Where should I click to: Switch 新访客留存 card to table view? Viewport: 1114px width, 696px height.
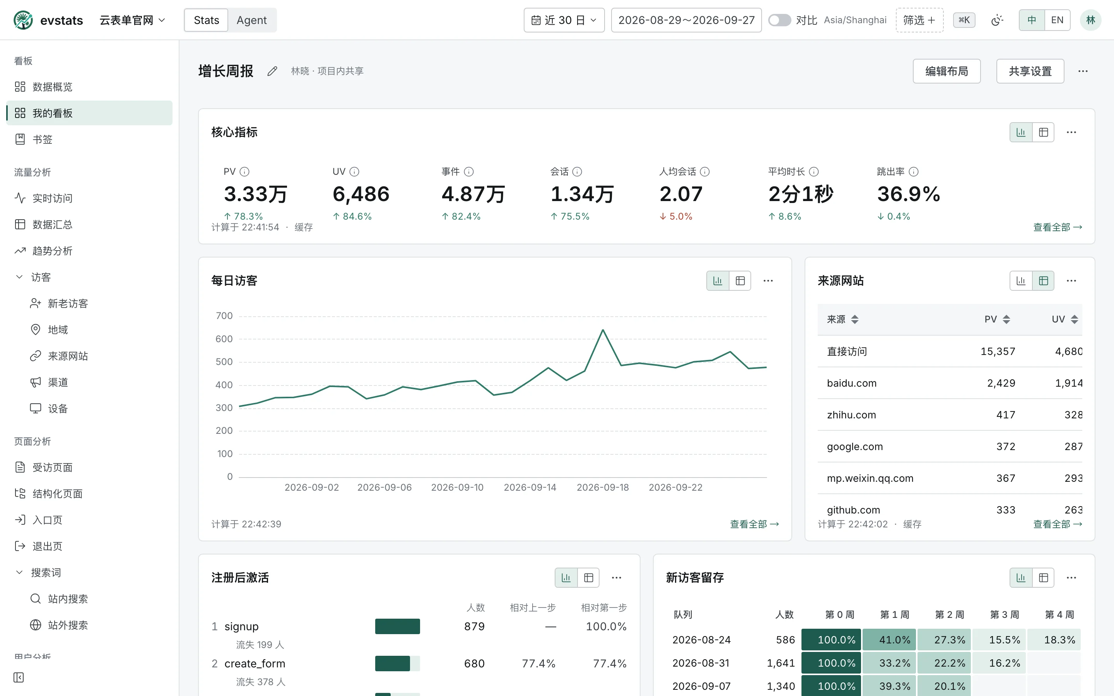(x=1043, y=577)
